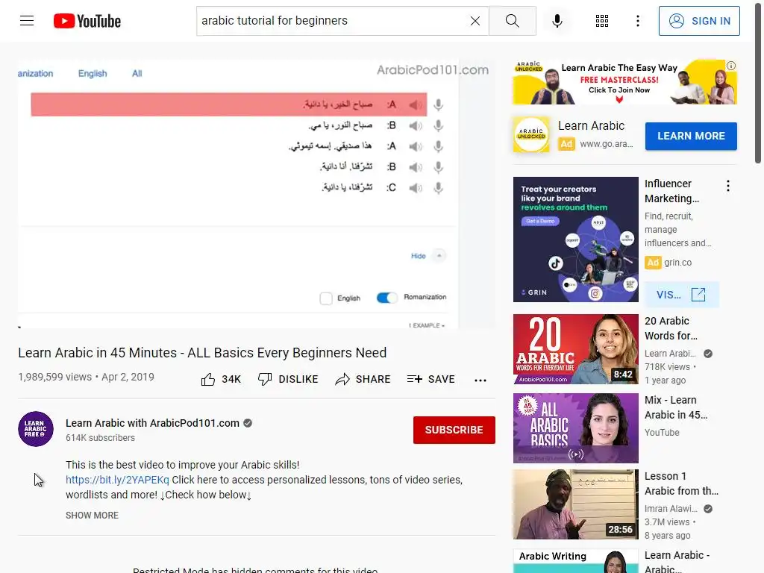Record microphone for third line A
The height and width of the screenshot is (573, 764).
(439, 146)
